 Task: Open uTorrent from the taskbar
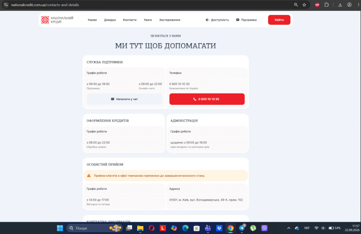click(x=253, y=228)
